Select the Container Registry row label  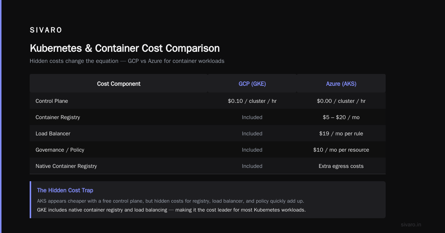(58, 117)
